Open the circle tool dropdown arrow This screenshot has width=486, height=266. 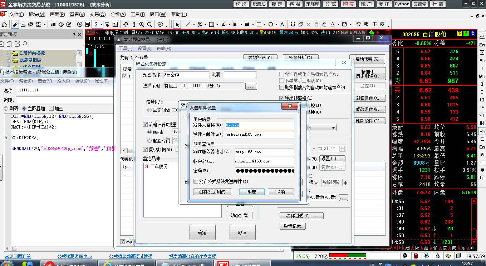276,25
